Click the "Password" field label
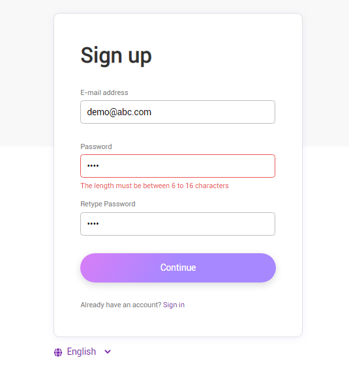This screenshot has width=349, height=373. pos(96,146)
